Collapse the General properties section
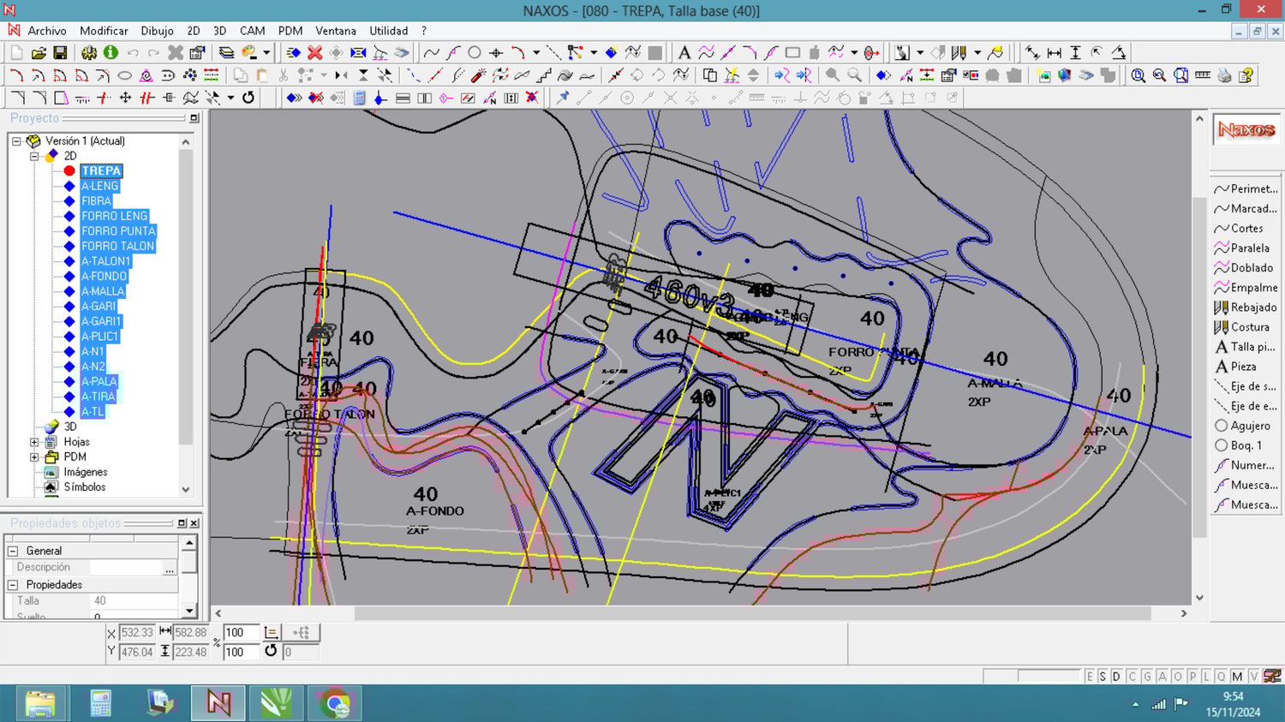The height and width of the screenshot is (722, 1285). click(13, 551)
